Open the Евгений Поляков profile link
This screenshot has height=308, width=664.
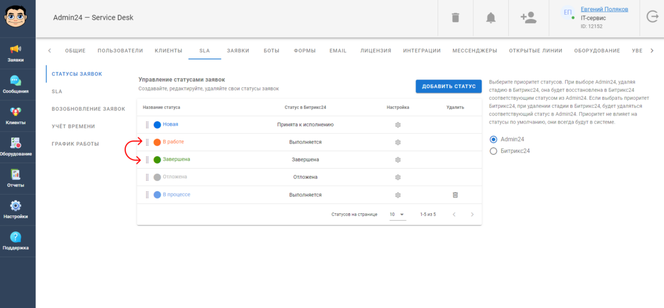click(x=604, y=10)
